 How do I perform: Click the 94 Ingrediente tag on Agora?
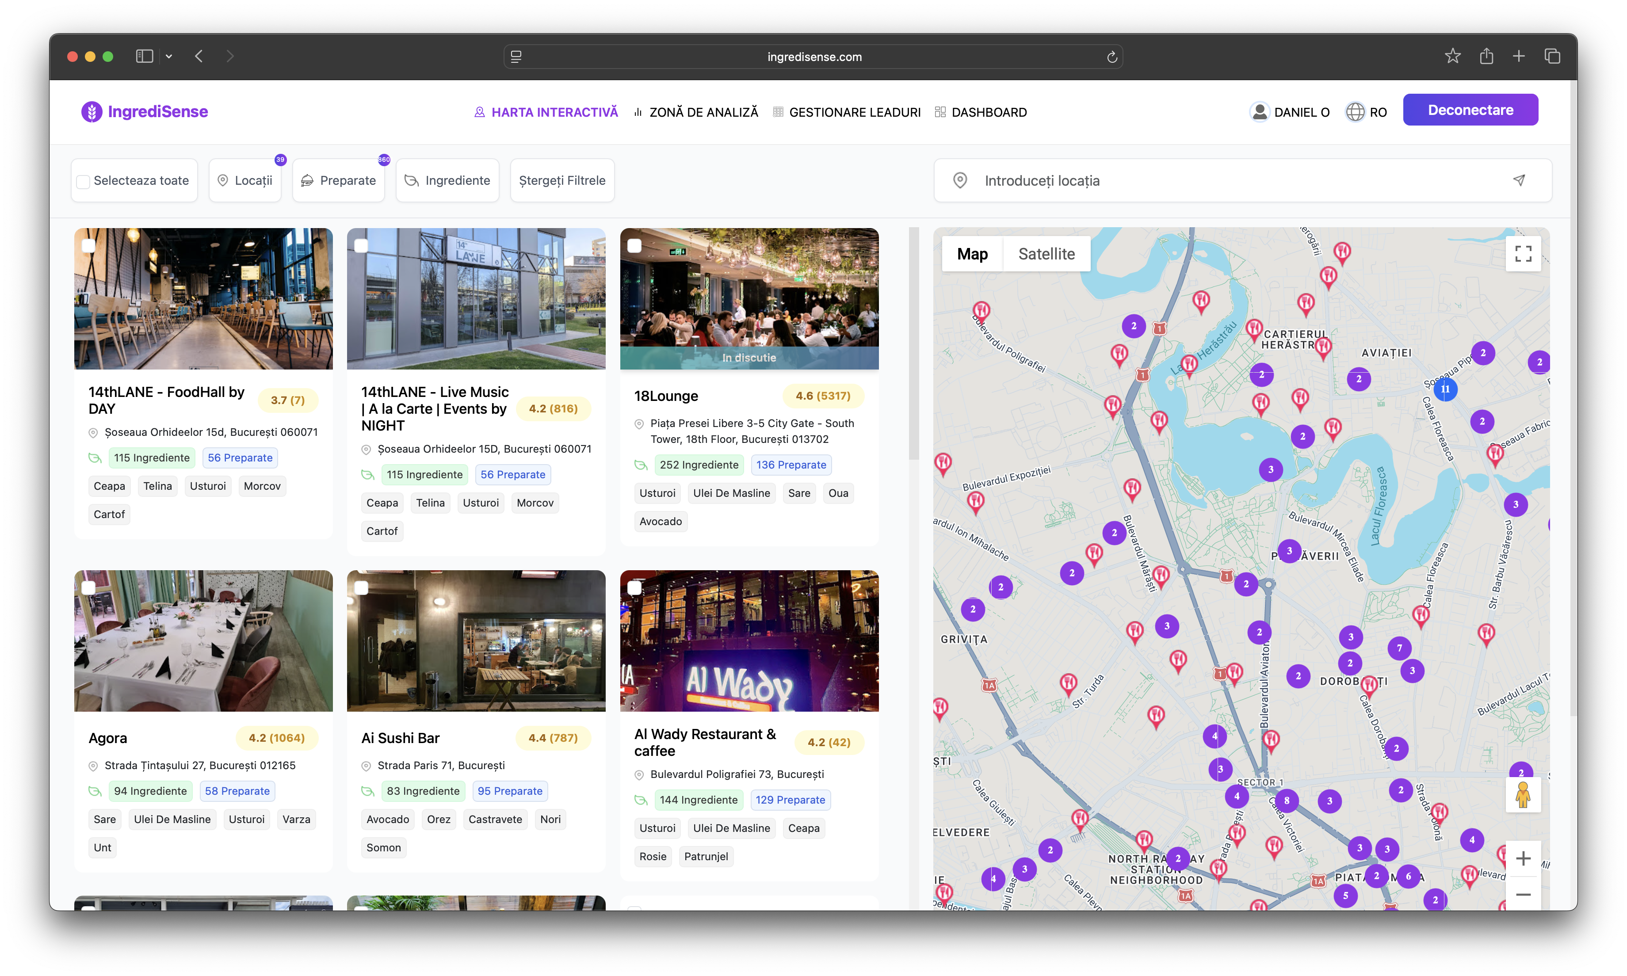pos(151,791)
